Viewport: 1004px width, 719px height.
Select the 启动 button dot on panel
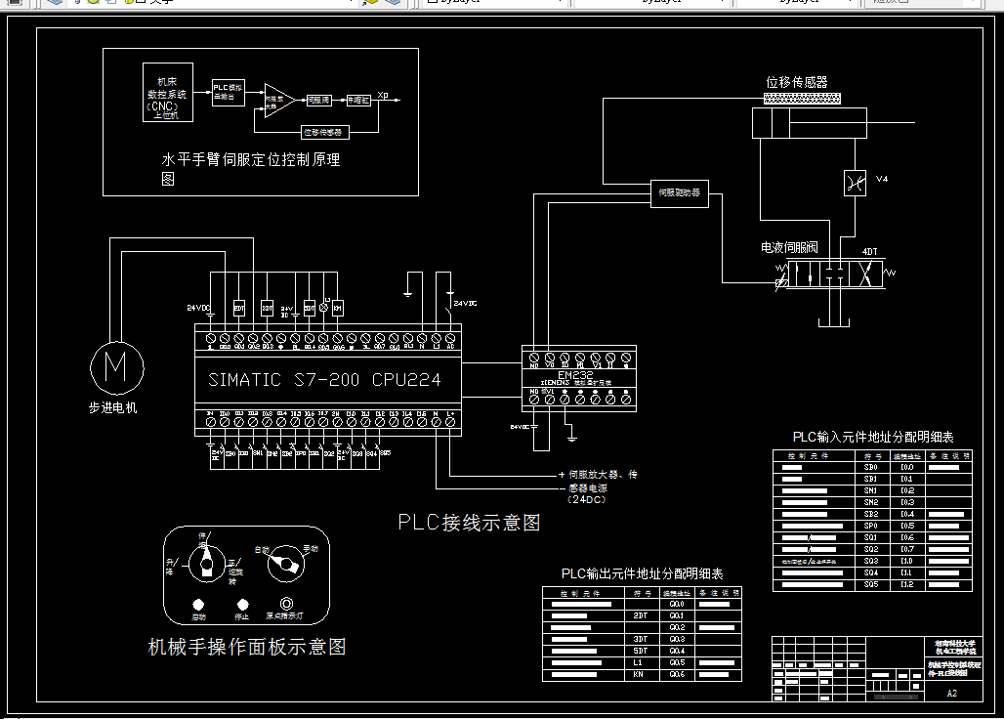click(198, 605)
